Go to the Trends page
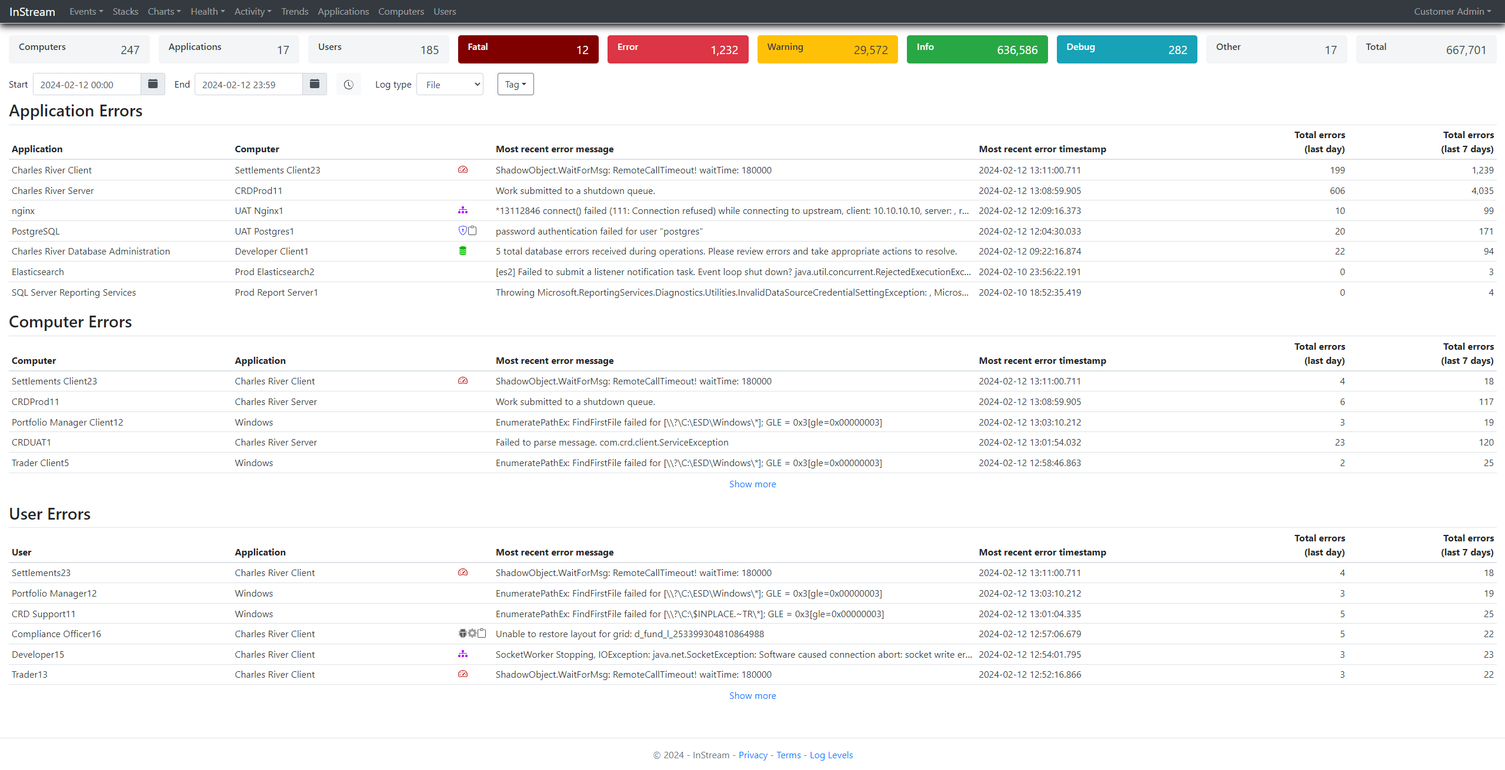 (x=295, y=11)
